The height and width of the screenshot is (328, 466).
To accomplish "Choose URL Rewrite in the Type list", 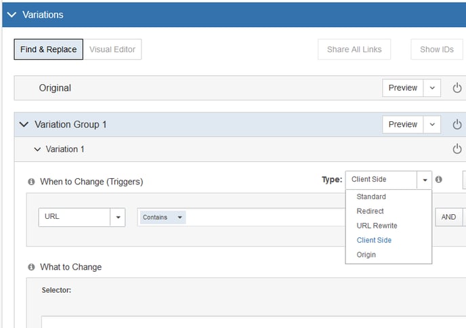I will (x=377, y=226).
